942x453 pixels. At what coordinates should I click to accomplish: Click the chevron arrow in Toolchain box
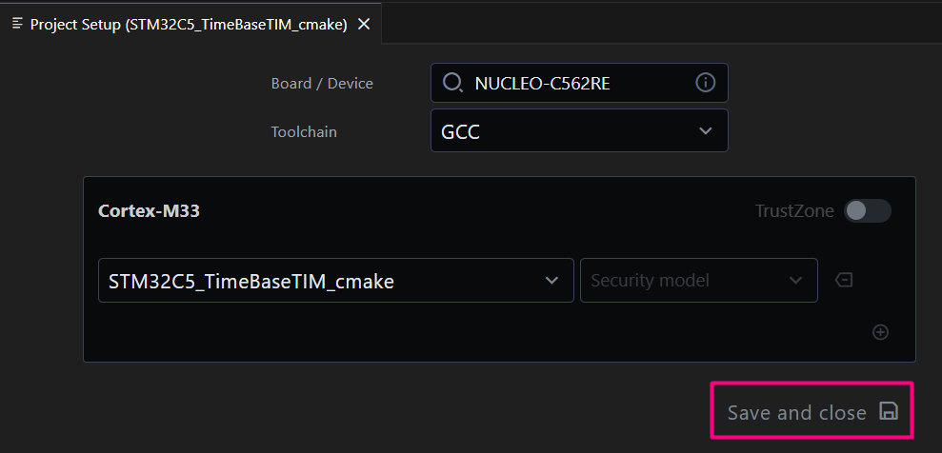705,130
